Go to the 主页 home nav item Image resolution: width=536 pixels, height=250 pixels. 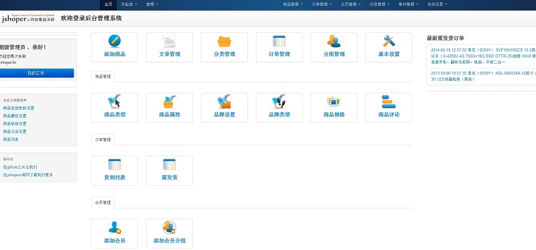(x=108, y=5)
